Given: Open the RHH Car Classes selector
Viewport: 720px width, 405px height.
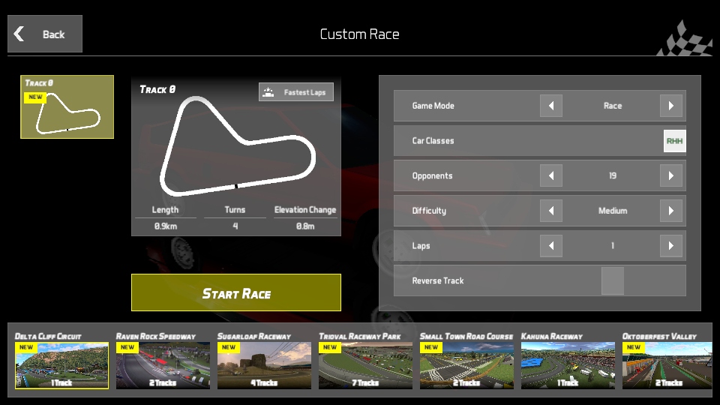Looking at the screenshot, I should (674, 141).
